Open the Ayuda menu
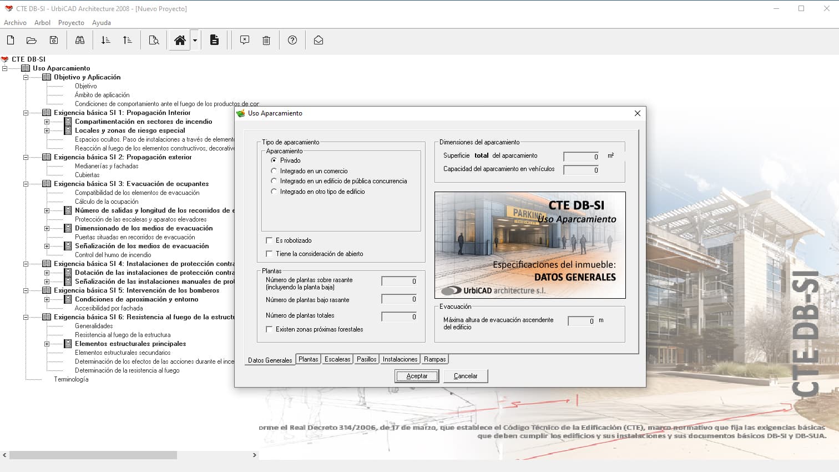Screen dimensions: 839x472 coord(102,23)
